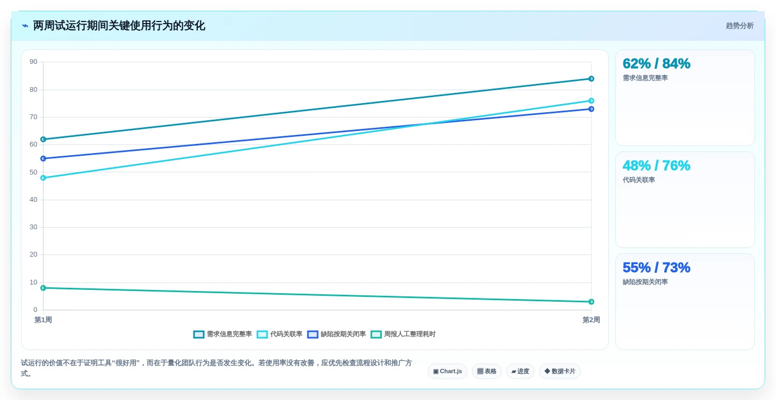Viewport: 776px width, 400px height.
Task: Click the week 2 point at 73
Action: [591, 109]
